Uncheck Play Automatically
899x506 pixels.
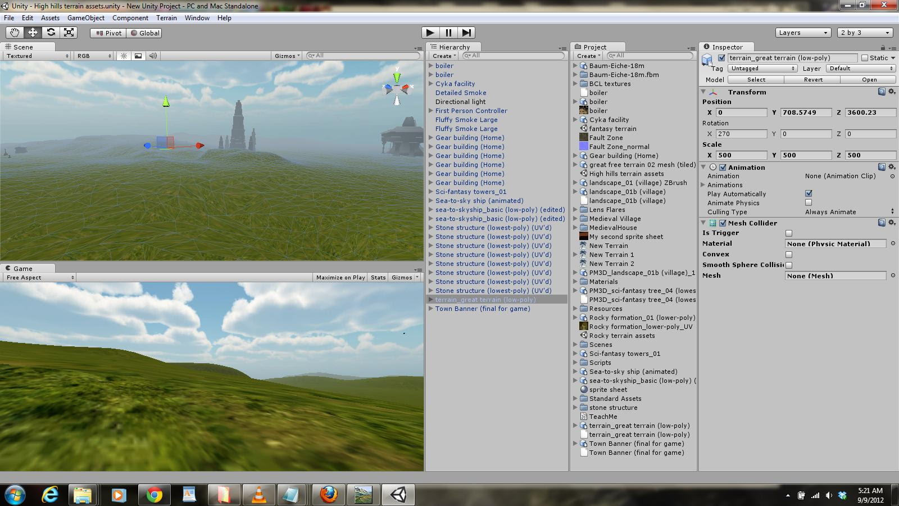pos(809,193)
